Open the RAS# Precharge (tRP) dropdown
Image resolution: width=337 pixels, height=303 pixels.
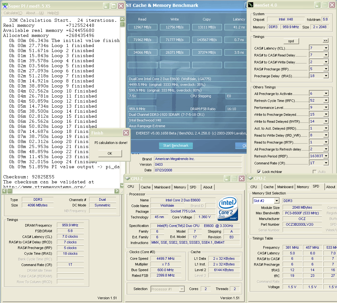point(326,69)
